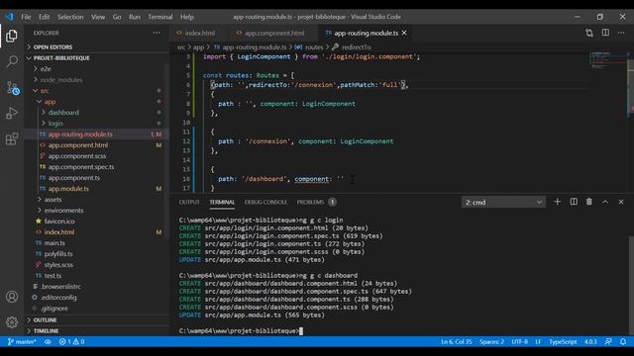Switch to app.component.html editor tab
This screenshot has width=634, height=356.
click(274, 33)
